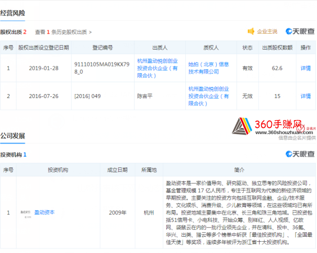The height and width of the screenshot is (253, 317).
Task: Click the 出质股权数额 column header
Action: pos(277,47)
